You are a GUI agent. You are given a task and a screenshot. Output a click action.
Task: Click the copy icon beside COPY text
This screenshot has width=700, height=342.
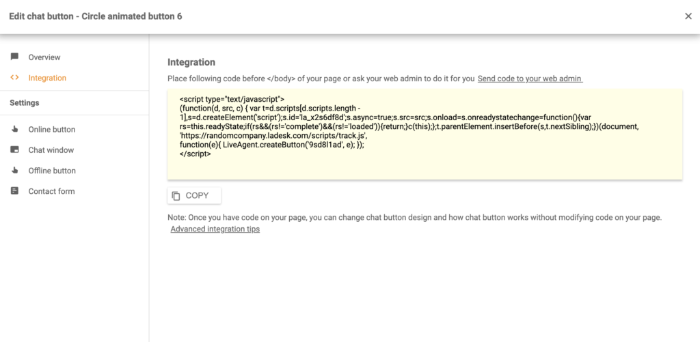click(176, 196)
